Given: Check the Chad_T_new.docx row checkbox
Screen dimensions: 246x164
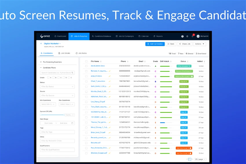Looking at the screenshot, I should coord(86,81).
